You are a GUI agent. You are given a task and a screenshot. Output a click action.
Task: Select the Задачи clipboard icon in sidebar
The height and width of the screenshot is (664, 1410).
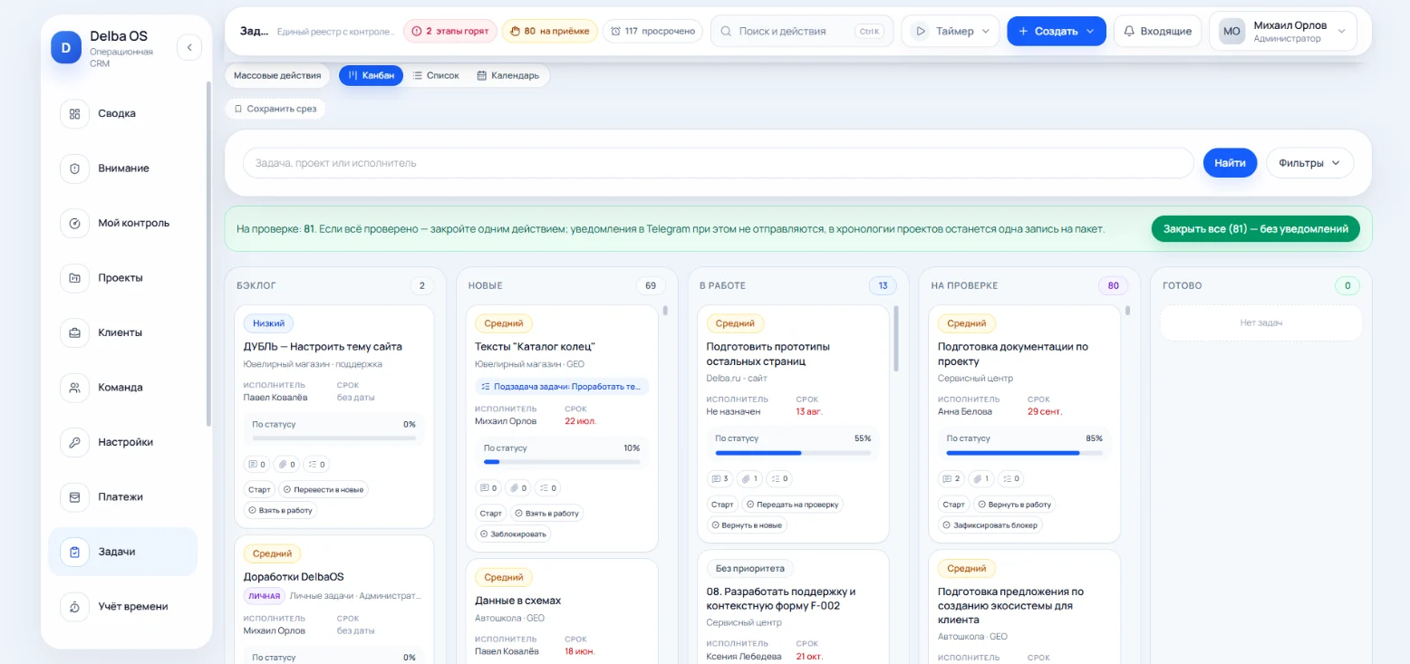[74, 552]
